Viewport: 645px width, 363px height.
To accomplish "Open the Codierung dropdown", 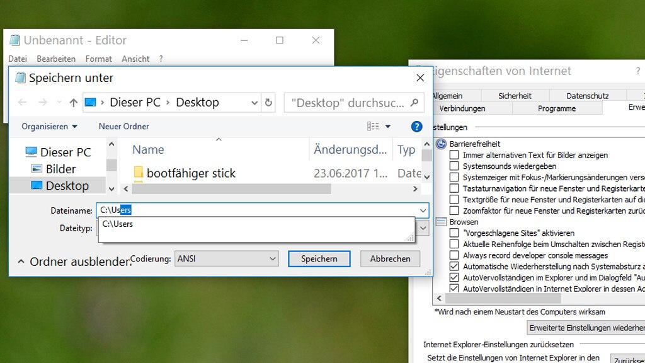I will pos(272,258).
